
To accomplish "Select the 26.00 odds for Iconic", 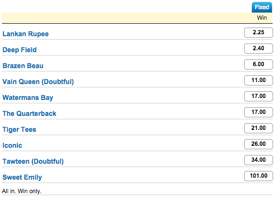I will (x=259, y=144).
